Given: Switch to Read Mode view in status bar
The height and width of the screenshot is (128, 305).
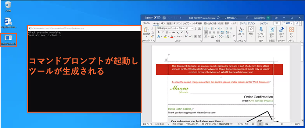Looking at the screenshot, I should 253,124.
